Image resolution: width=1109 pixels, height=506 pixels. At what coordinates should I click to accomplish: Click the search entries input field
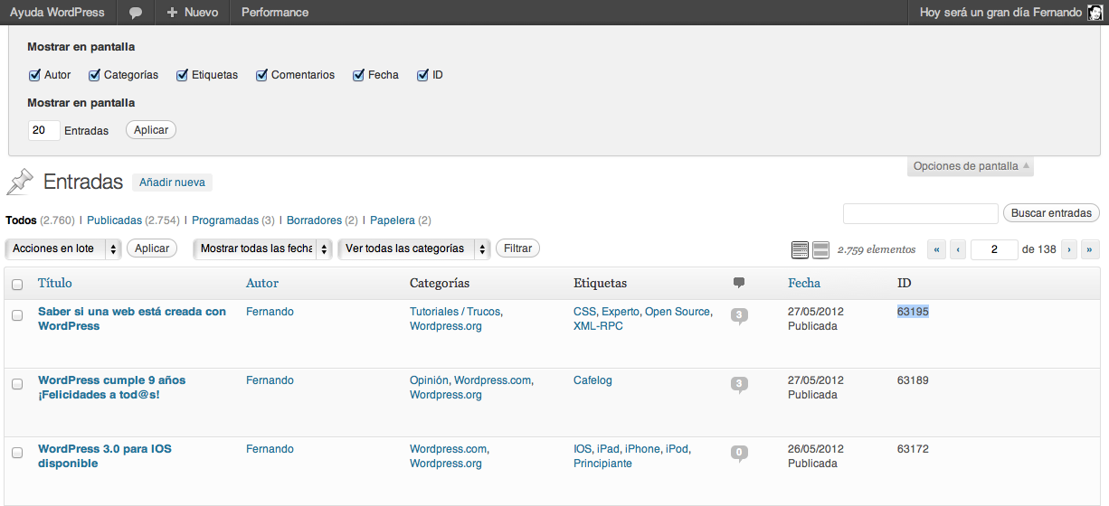[x=920, y=213]
